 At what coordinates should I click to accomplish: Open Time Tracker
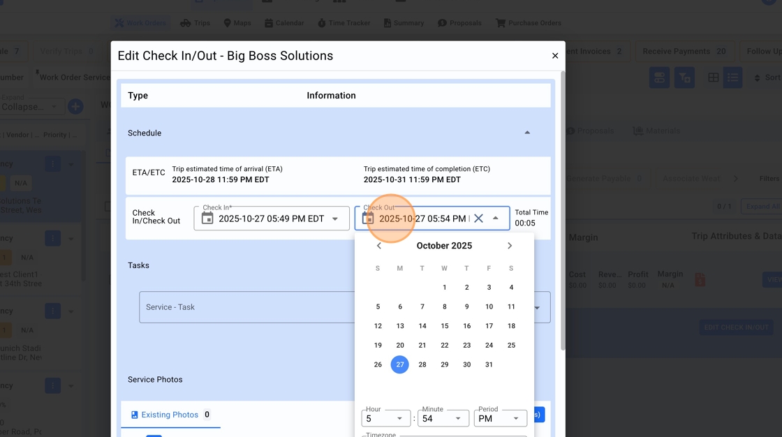(x=344, y=23)
